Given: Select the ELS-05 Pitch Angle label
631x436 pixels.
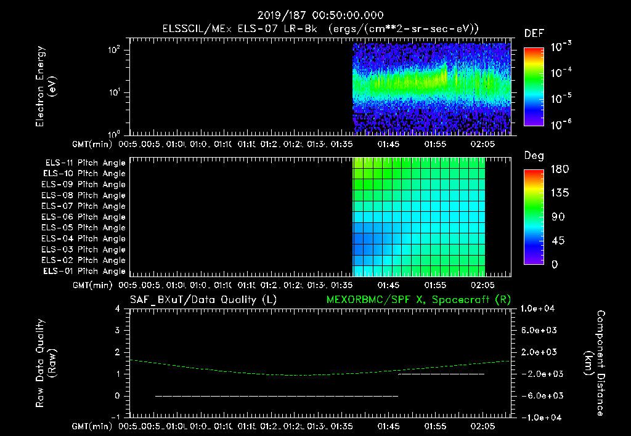Looking at the screenshot, I should pyautogui.click(x=83, y=228).
